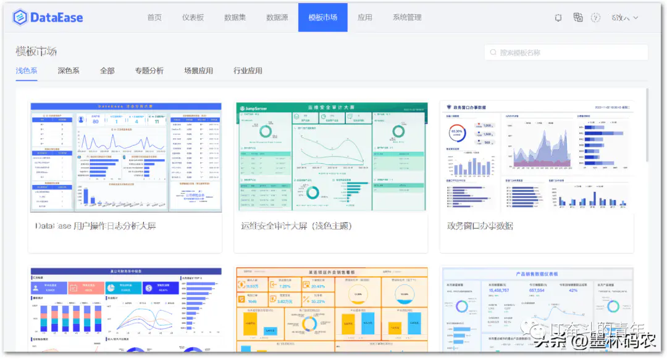The height and width of the screenshot is (359, 667).
Task: Click the notification bell icon
Action: [x=558, y=17]
